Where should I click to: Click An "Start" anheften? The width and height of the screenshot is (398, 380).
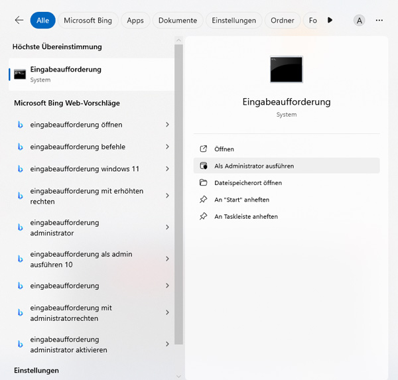coord(287,200)
